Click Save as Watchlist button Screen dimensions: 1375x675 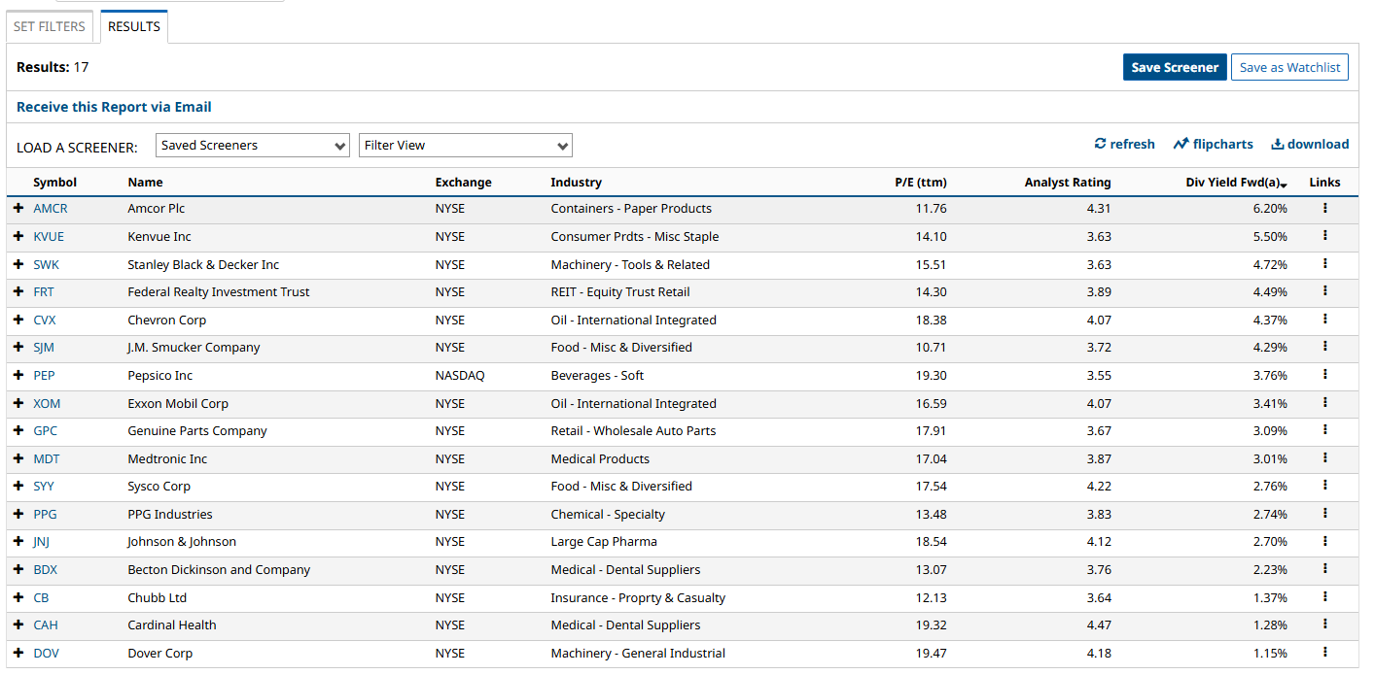1289,67
